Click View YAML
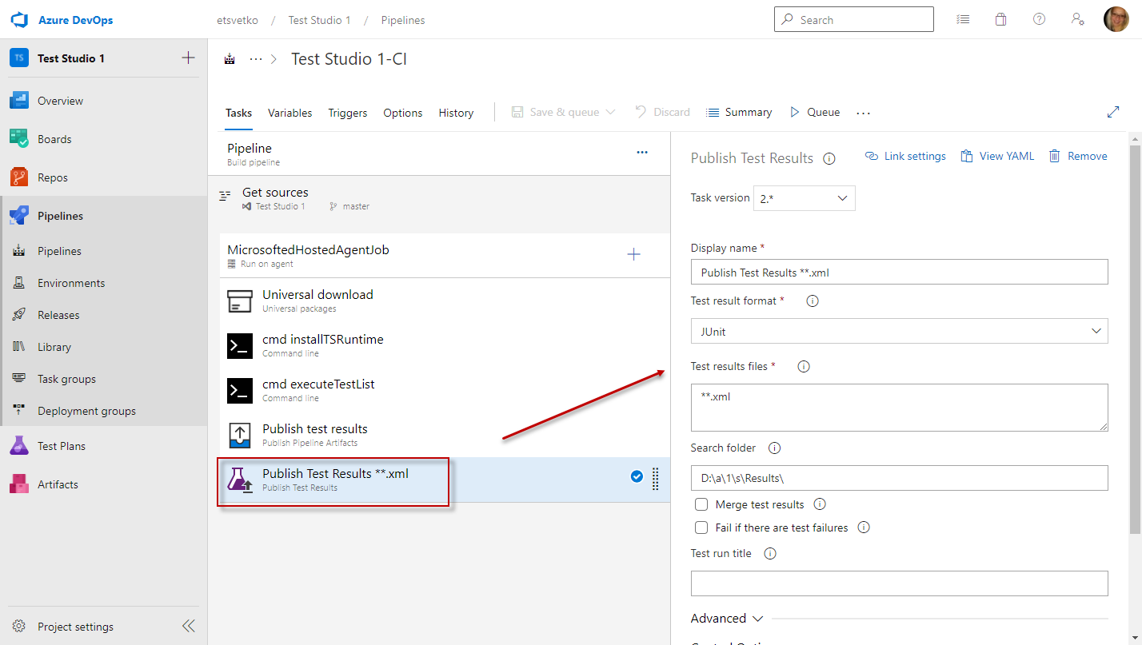 [x=997, y=156]
